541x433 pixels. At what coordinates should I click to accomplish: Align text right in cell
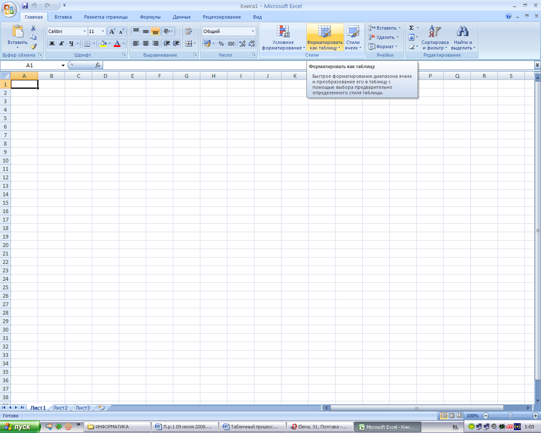click(x=156, y=44)
